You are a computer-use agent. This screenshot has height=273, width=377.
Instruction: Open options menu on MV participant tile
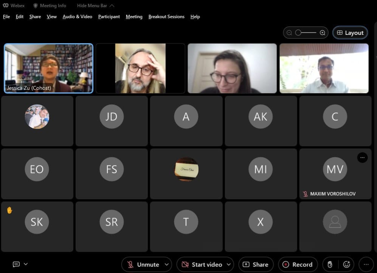(362, 158)
